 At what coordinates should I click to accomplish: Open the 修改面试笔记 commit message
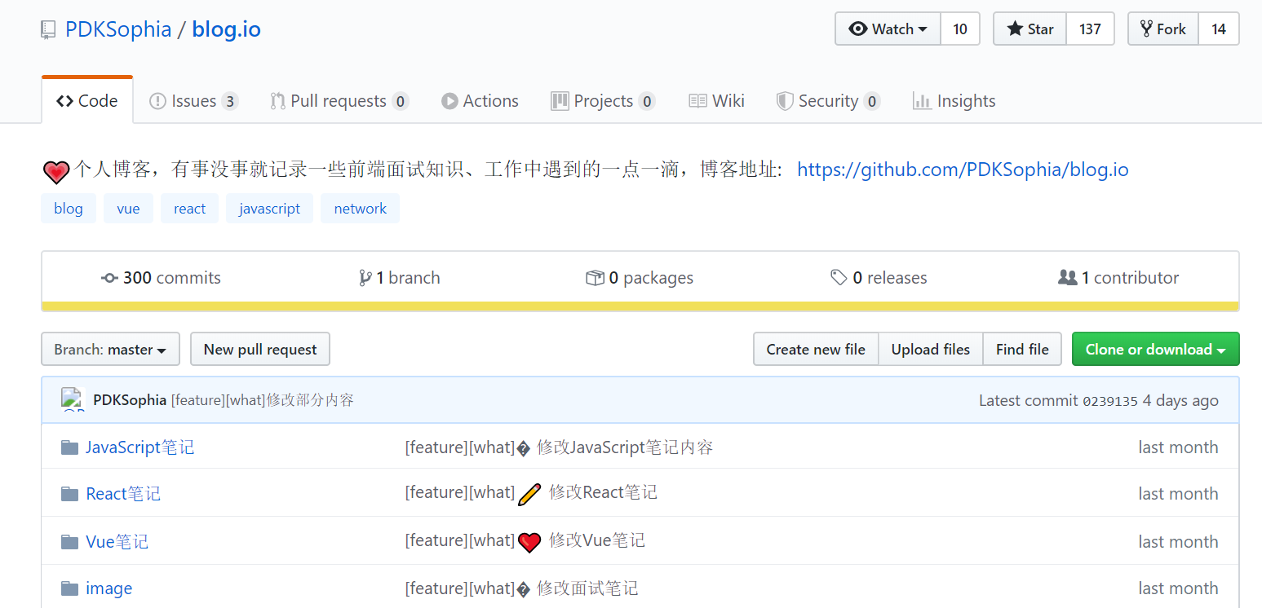(x=521, y=588)
